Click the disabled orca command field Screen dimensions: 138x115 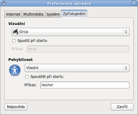tap(78, 49)
